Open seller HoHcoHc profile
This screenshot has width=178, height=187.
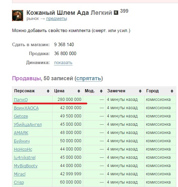pyautogui.click(x=23, y=149)
